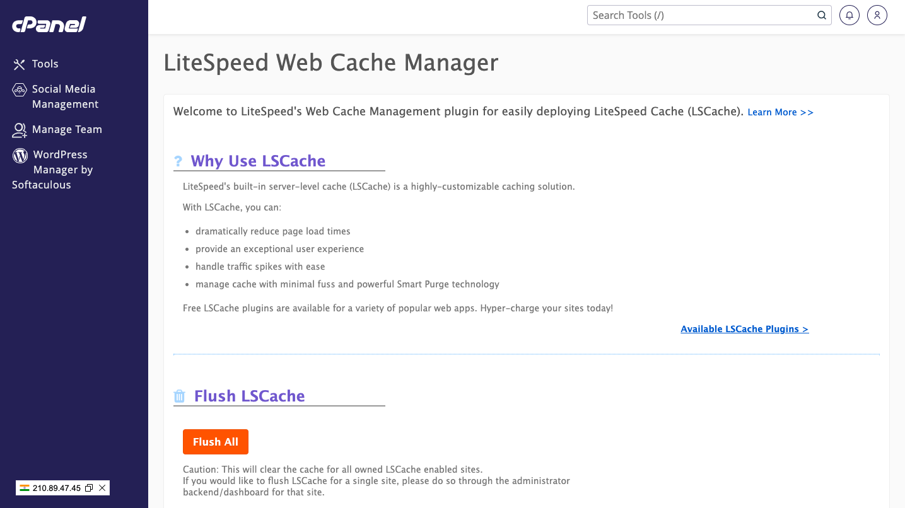Image resolution: width=905 pixels, height=508 pixels.
Task: Copy the IP address using copy icon
Action: [89, 488]
